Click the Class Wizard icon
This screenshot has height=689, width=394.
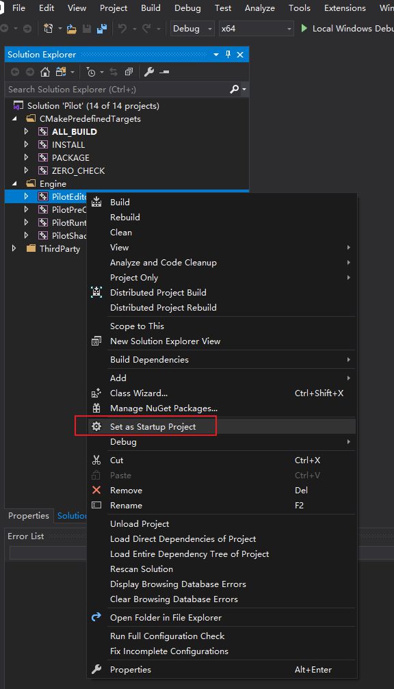[96, 393]
